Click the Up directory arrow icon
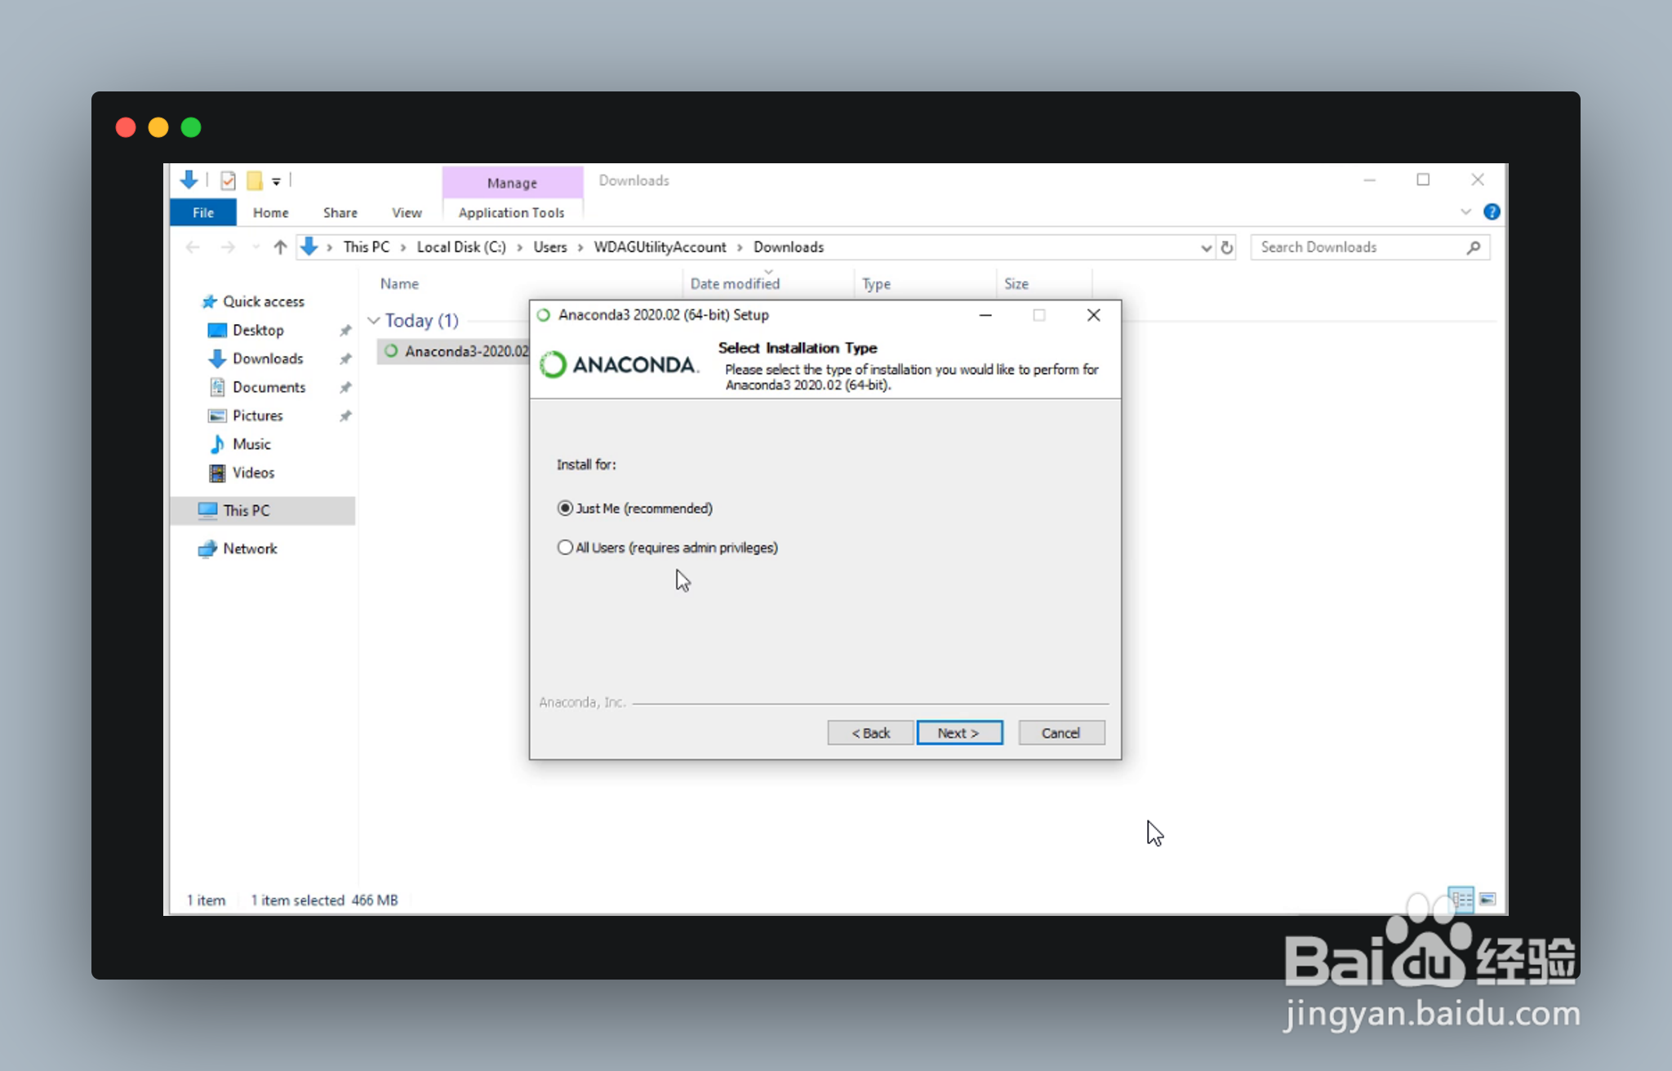Screen dimensions: 1672x1071 click(280, 247)
